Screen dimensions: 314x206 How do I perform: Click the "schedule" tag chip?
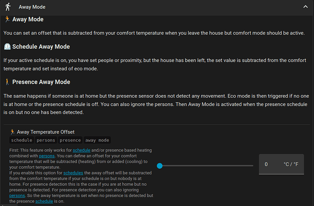(x=22, y=140)
